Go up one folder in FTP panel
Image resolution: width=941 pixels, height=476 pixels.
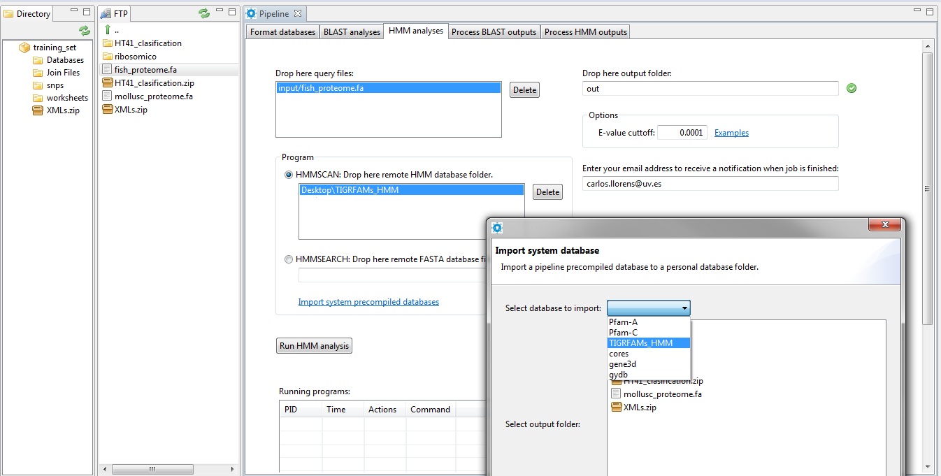(108, 30)
